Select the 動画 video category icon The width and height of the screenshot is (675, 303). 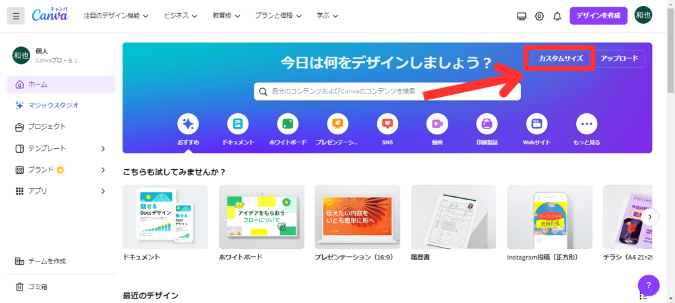click(437, 124)
